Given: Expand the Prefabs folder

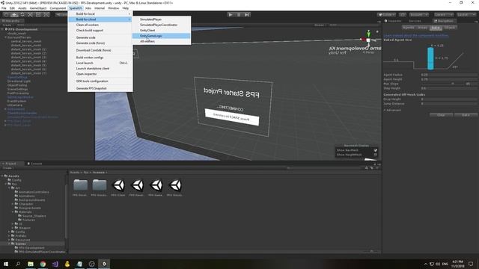Looking at the screenshot, I should point(9,236).
